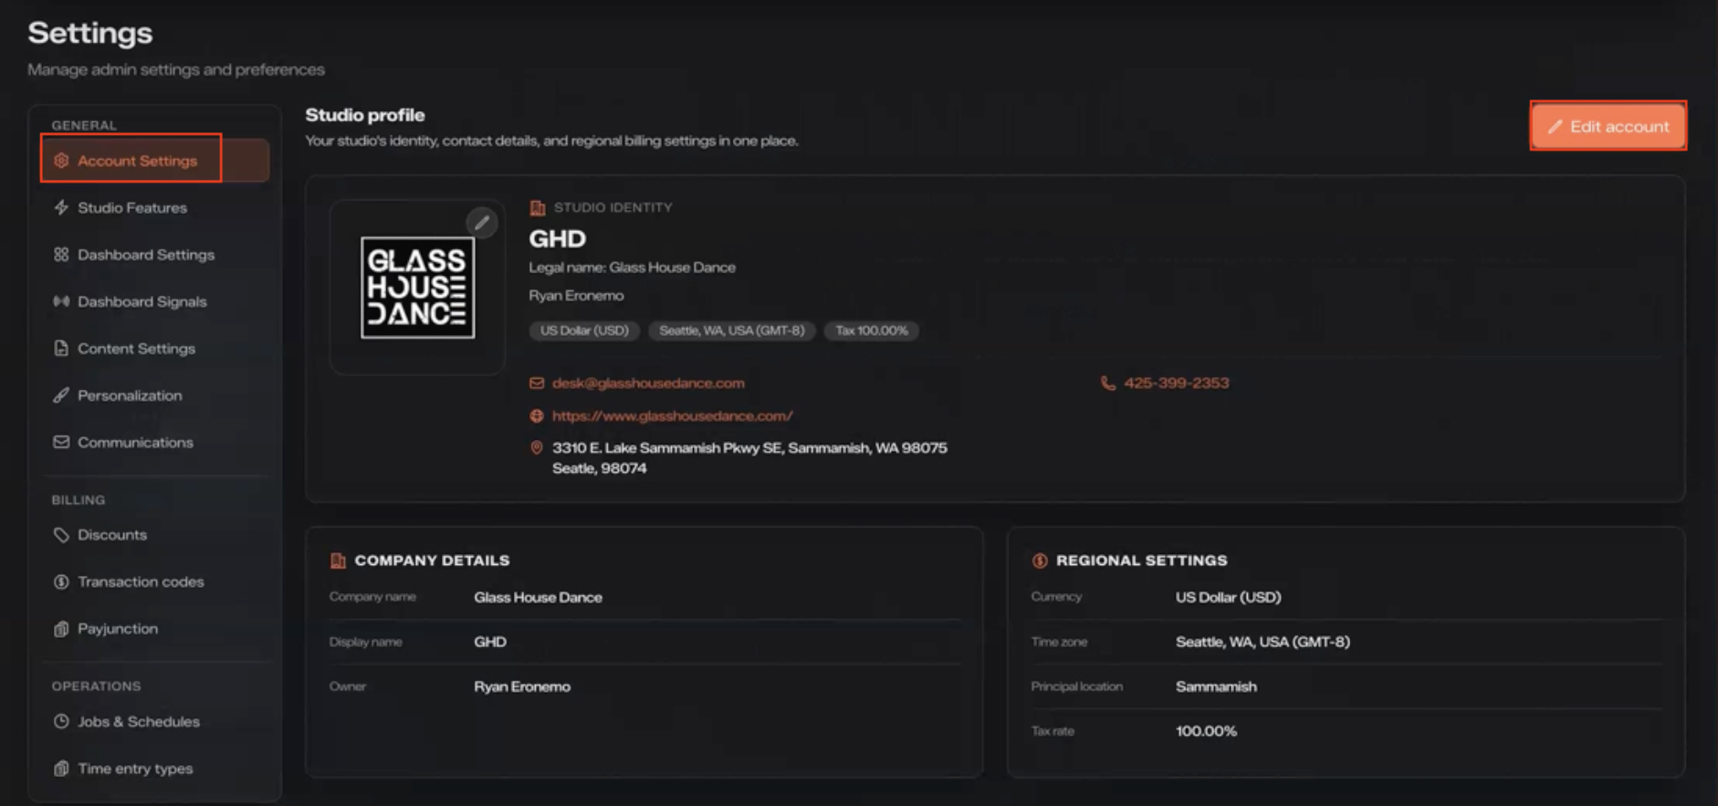Viewport: 1718px width, 806px height.
Task: Open the desk@glasshousedance.com email link
Action: point(648,383)
